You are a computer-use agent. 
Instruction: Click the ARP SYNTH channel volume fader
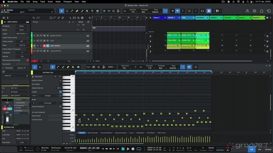point(7,119)
